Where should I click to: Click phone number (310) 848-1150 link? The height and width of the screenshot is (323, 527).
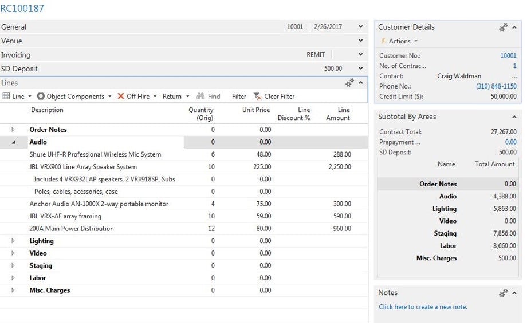point(496,86)
